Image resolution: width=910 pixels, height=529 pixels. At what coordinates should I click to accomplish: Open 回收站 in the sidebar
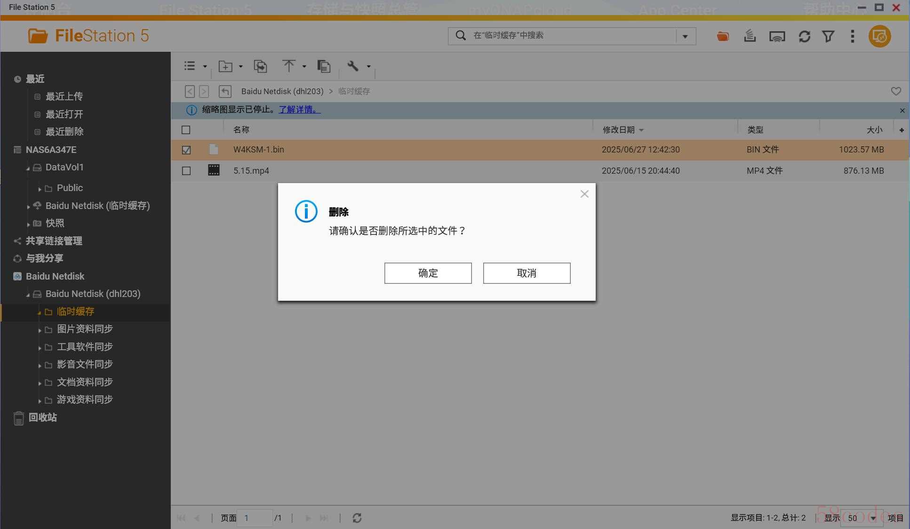42,417
